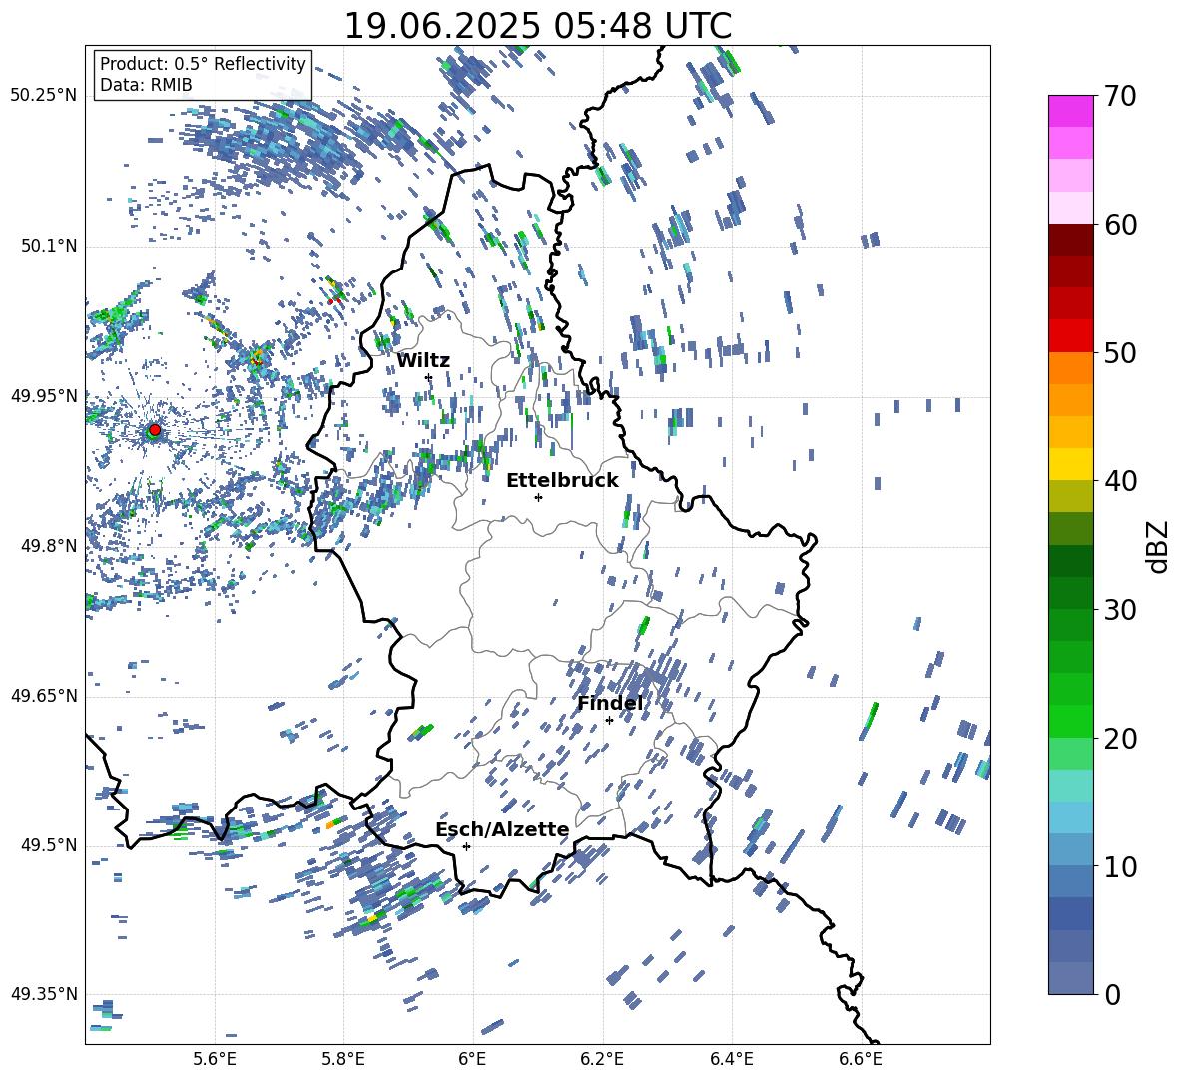Click the 0 value on the colorbar
This screenshot has width=1182, height=1079.
(x=1112, y=994)
